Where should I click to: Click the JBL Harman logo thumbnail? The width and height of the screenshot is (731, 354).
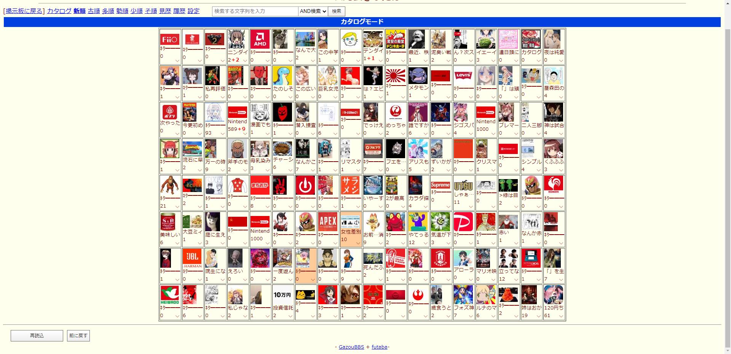[x=192, y=258]
